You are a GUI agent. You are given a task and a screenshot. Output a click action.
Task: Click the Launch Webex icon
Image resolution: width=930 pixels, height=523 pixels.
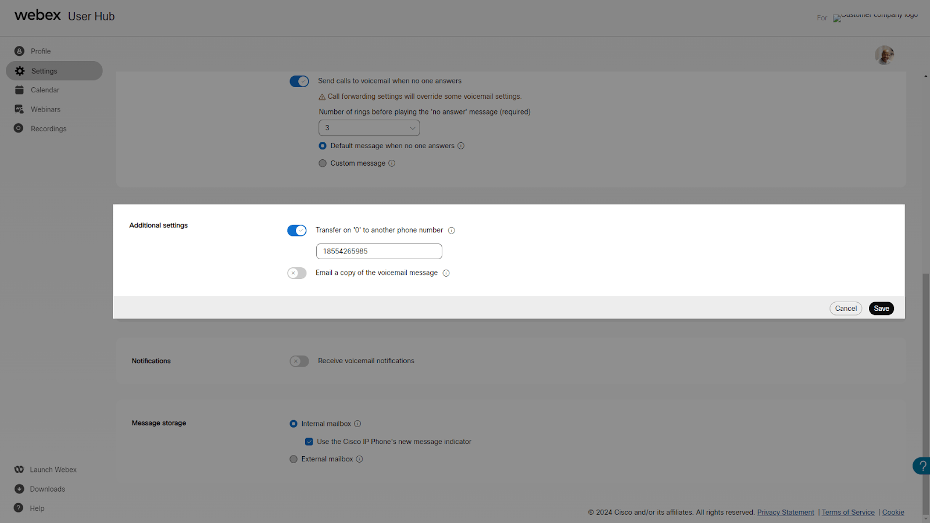click(19, 469)
